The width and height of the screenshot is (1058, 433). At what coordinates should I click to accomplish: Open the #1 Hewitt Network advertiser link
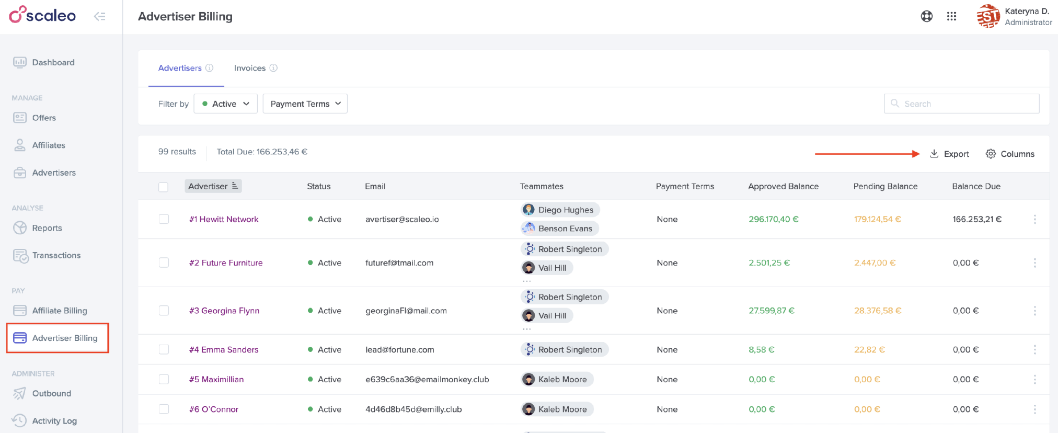(x=224, y=219)
